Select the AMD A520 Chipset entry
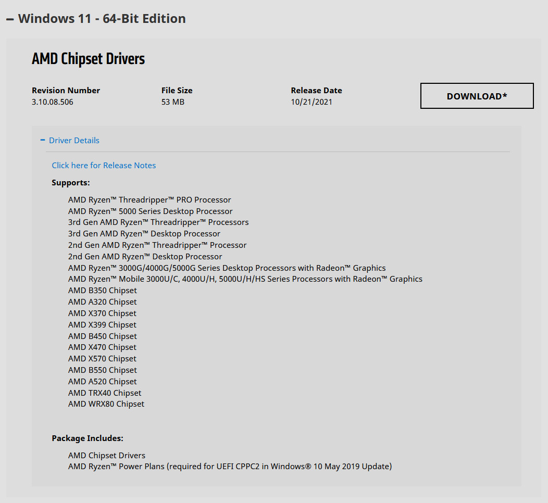This screenshot has width=548, height=503. (x=103, y=382)
